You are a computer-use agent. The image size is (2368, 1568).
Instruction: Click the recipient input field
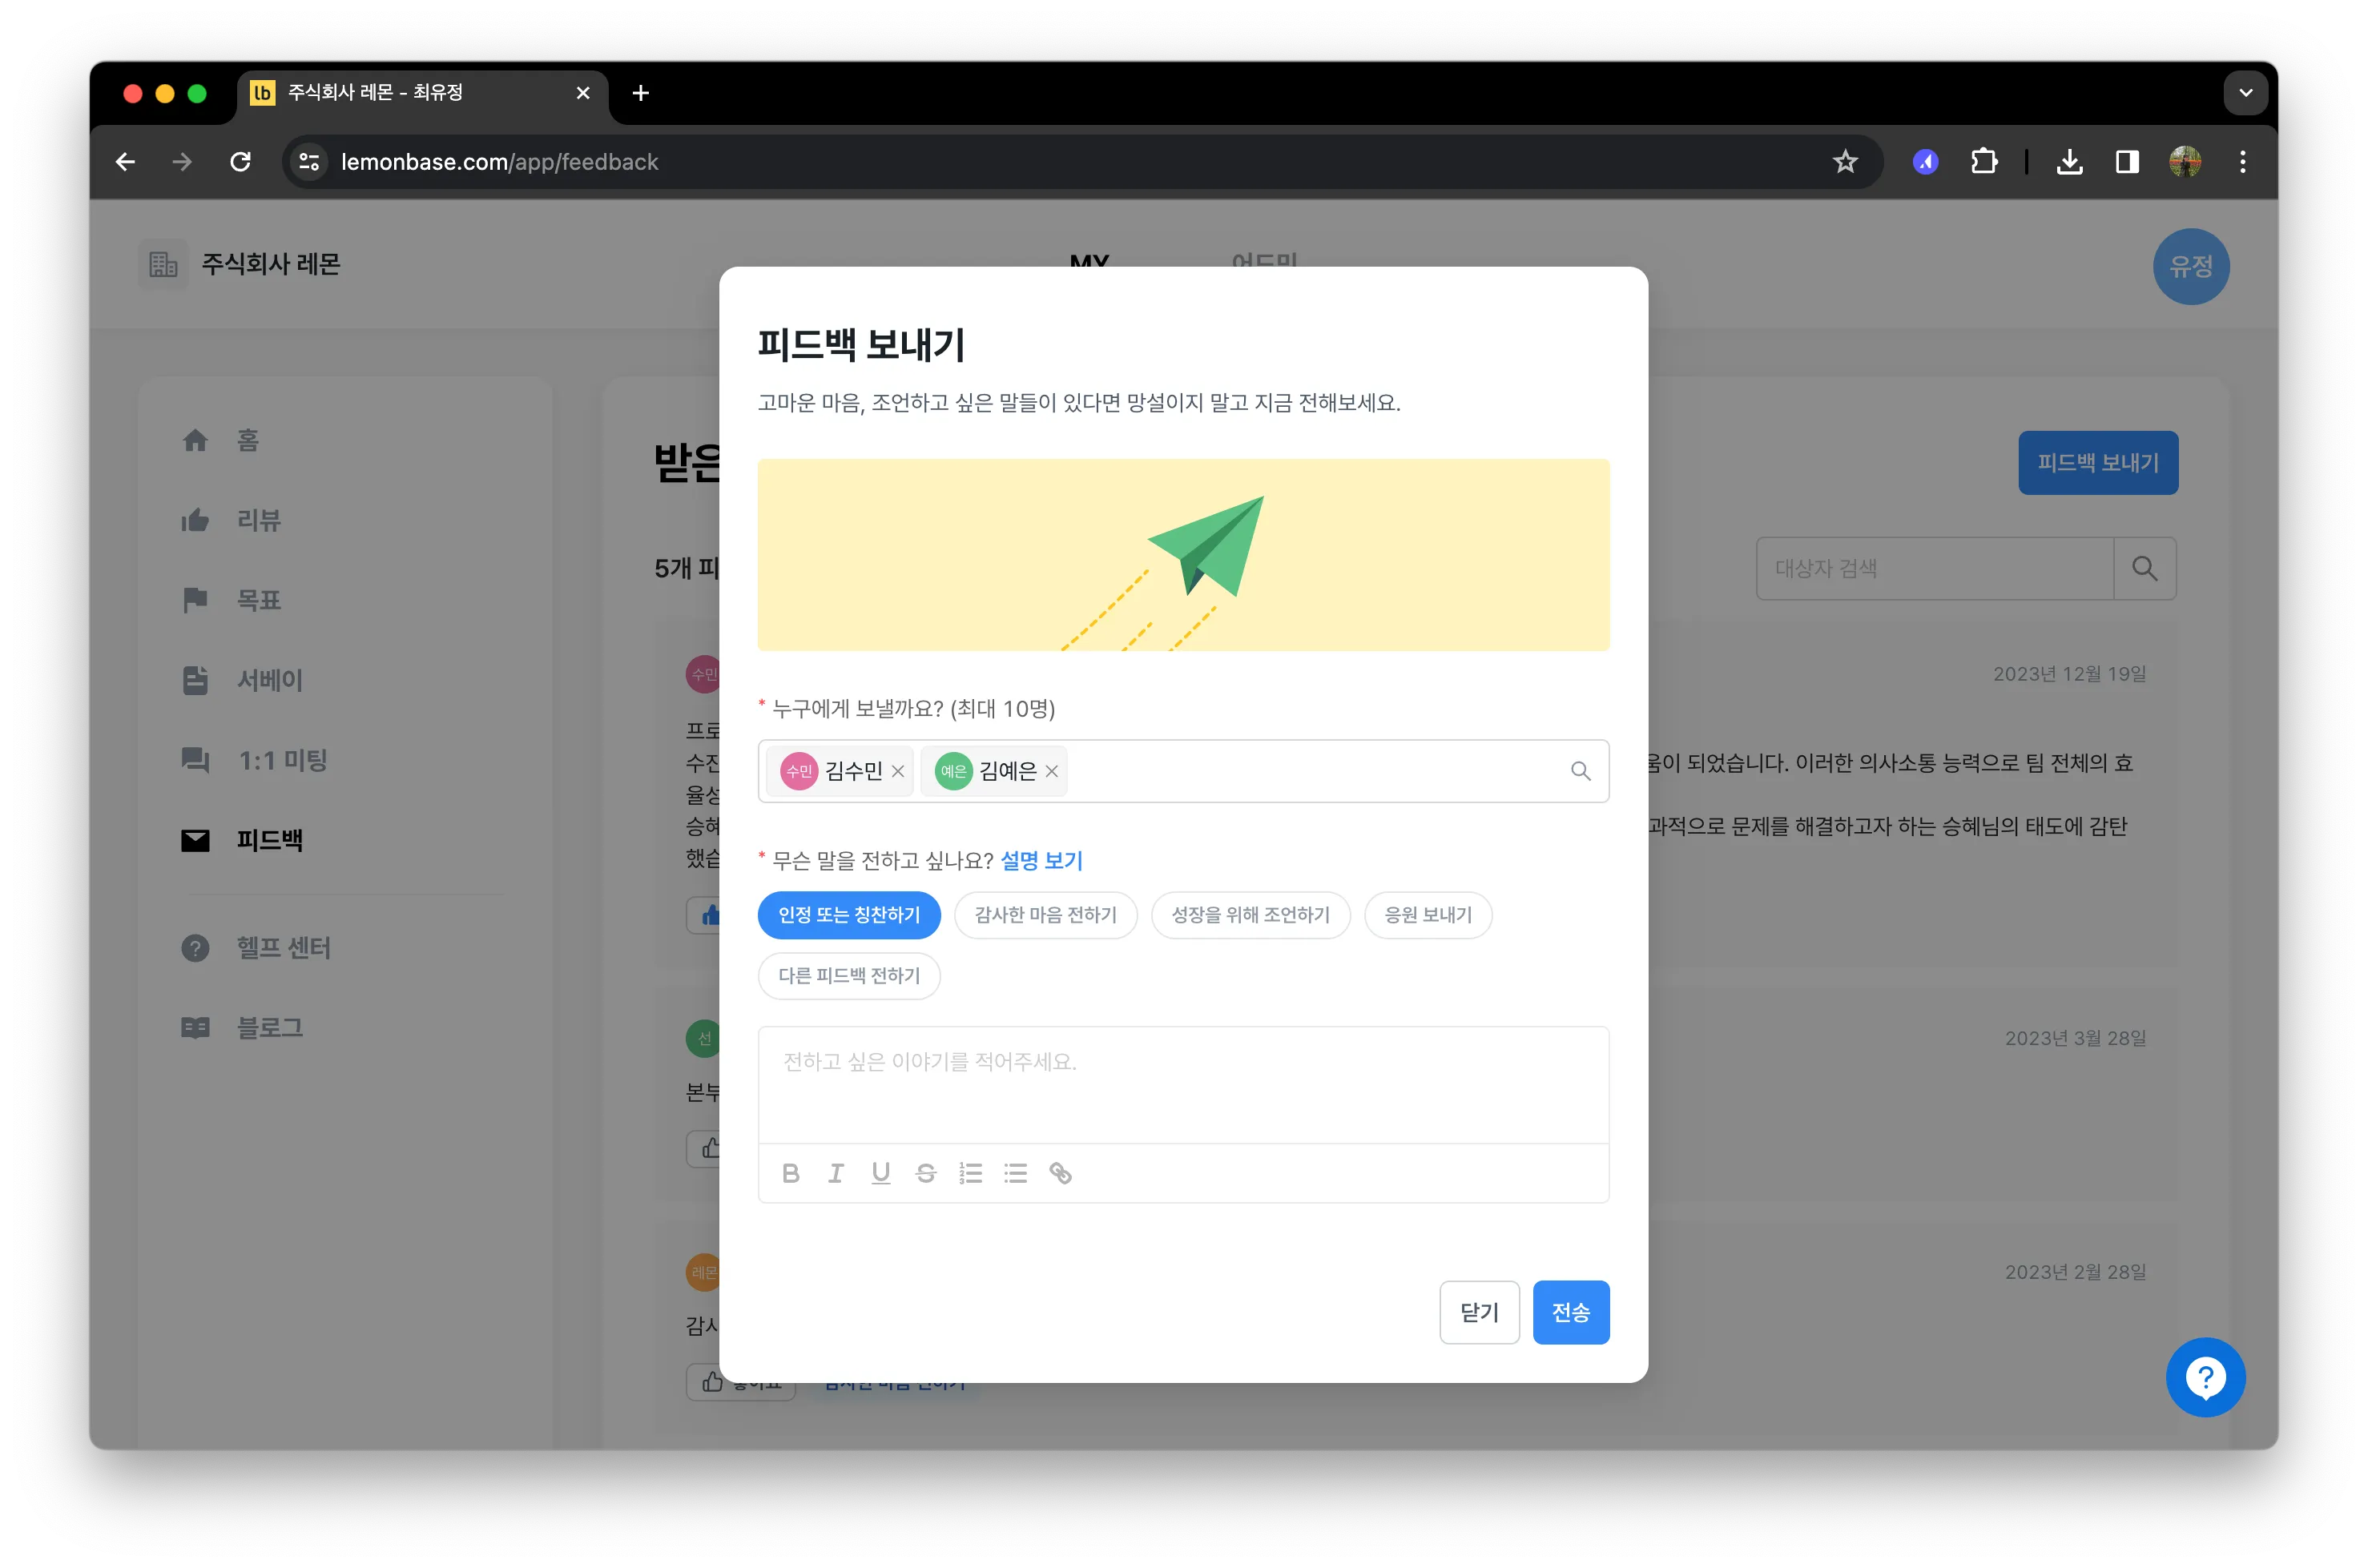pos(1183,771)
